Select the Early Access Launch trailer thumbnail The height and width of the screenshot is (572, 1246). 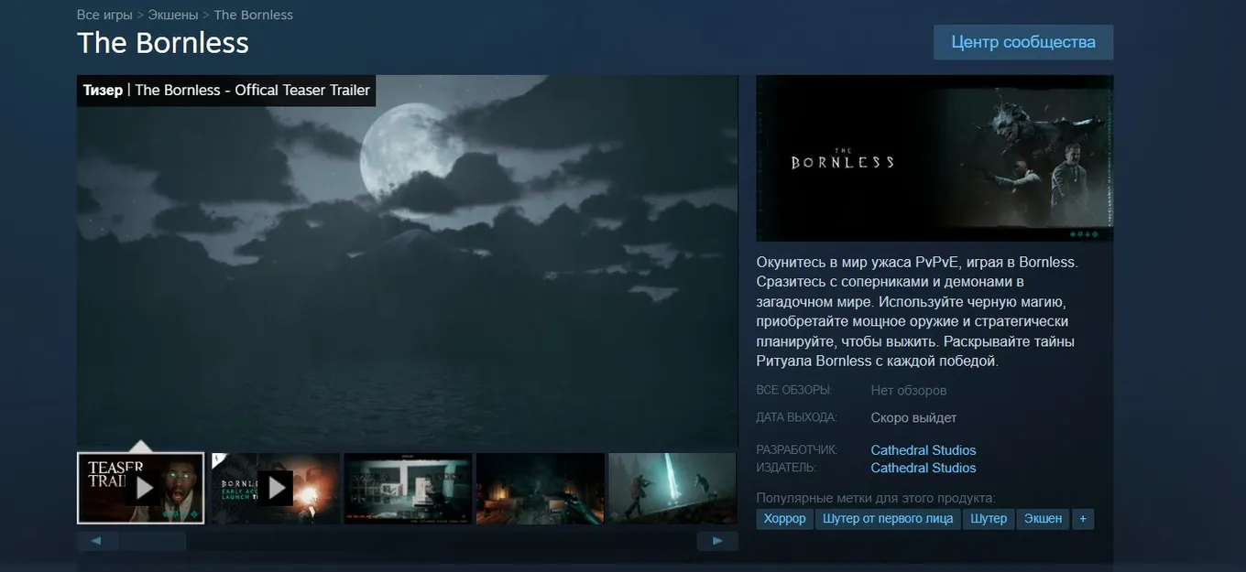tap(276, 488)
